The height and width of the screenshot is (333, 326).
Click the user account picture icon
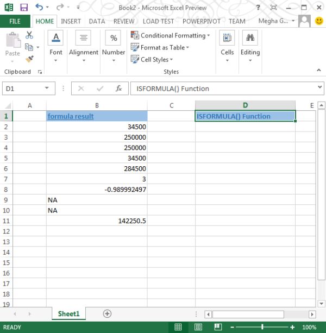pos(304,21)
